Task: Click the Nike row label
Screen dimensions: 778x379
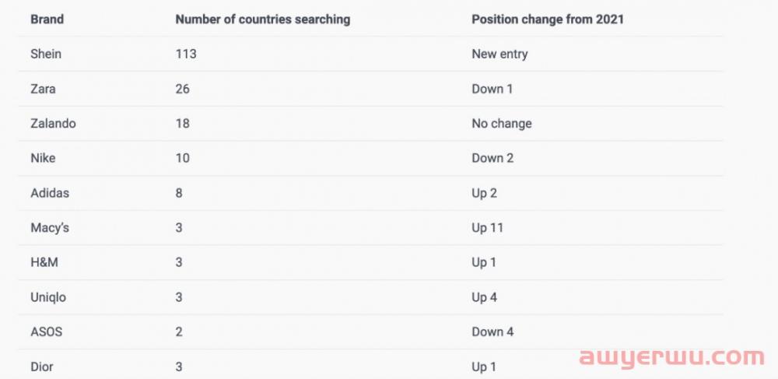Action: (43, 158)
